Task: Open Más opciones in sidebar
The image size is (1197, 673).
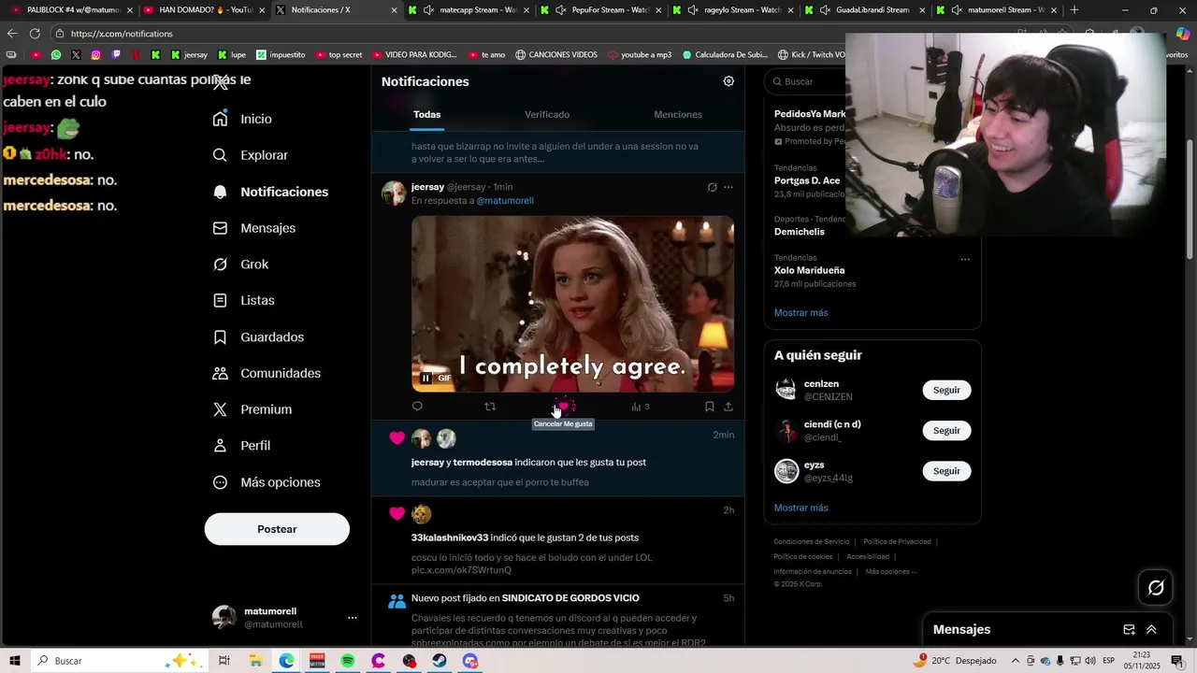Action: [266, 482]
